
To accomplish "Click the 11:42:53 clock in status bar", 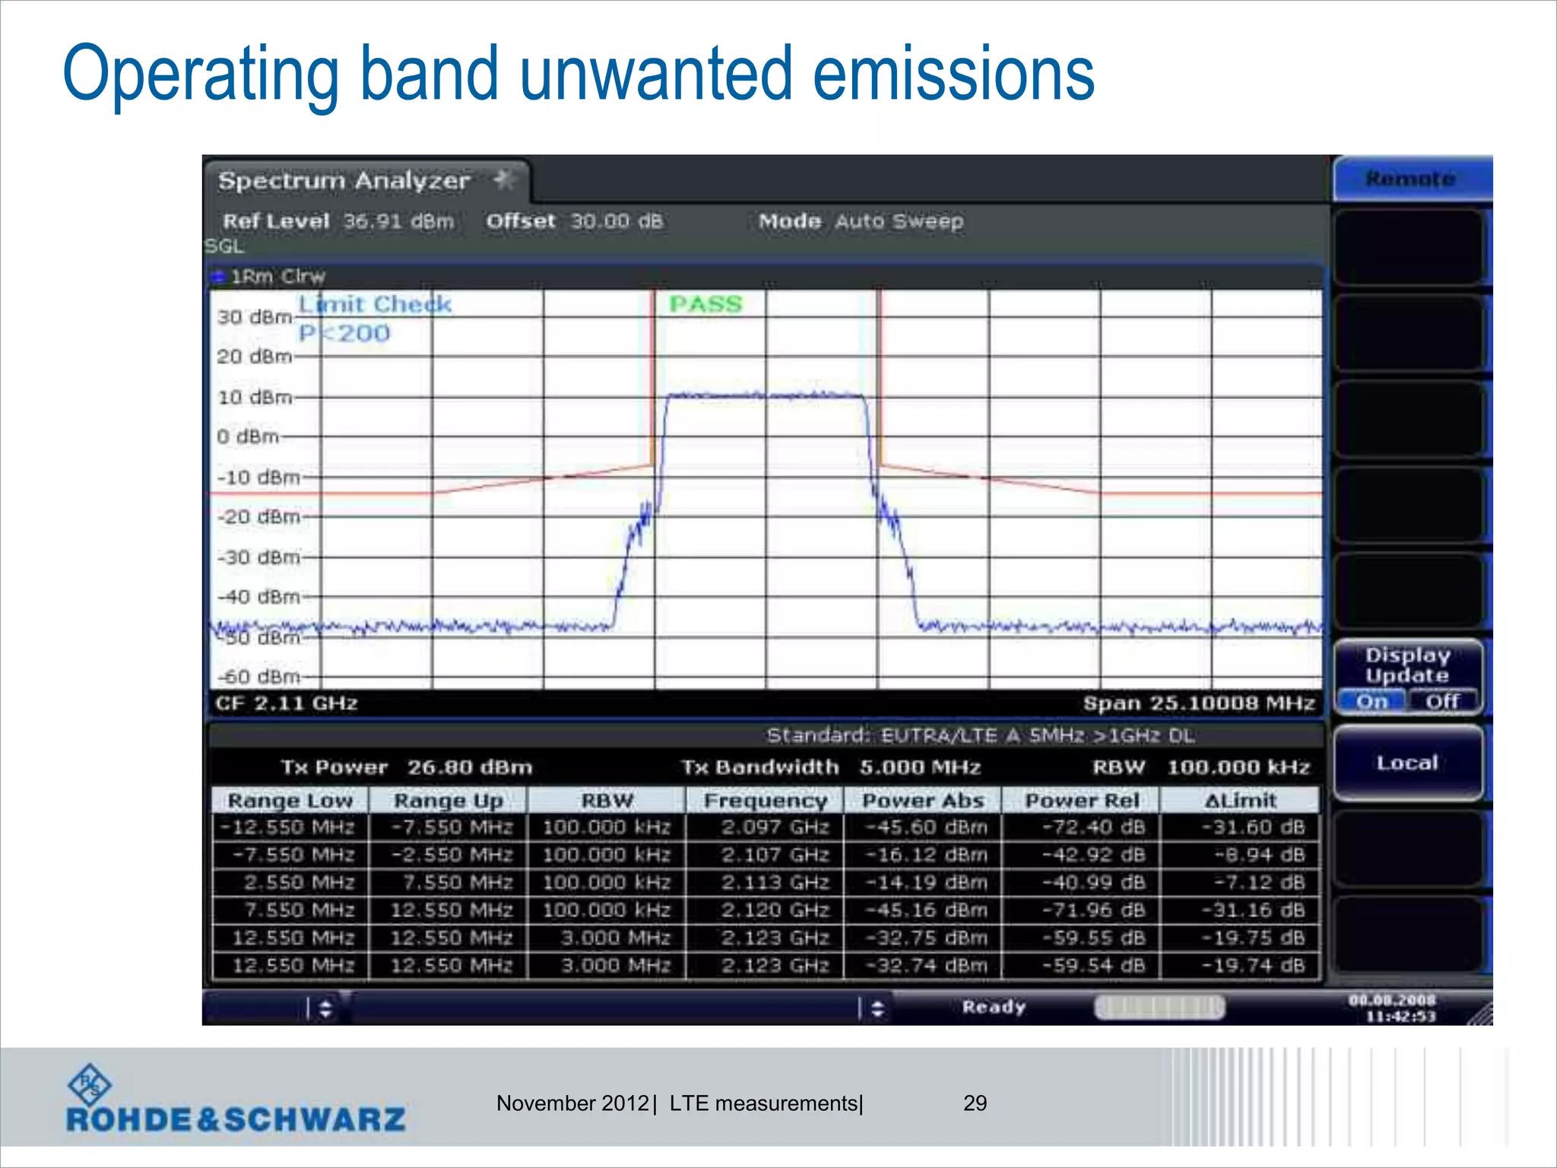I will 1400,1017.
